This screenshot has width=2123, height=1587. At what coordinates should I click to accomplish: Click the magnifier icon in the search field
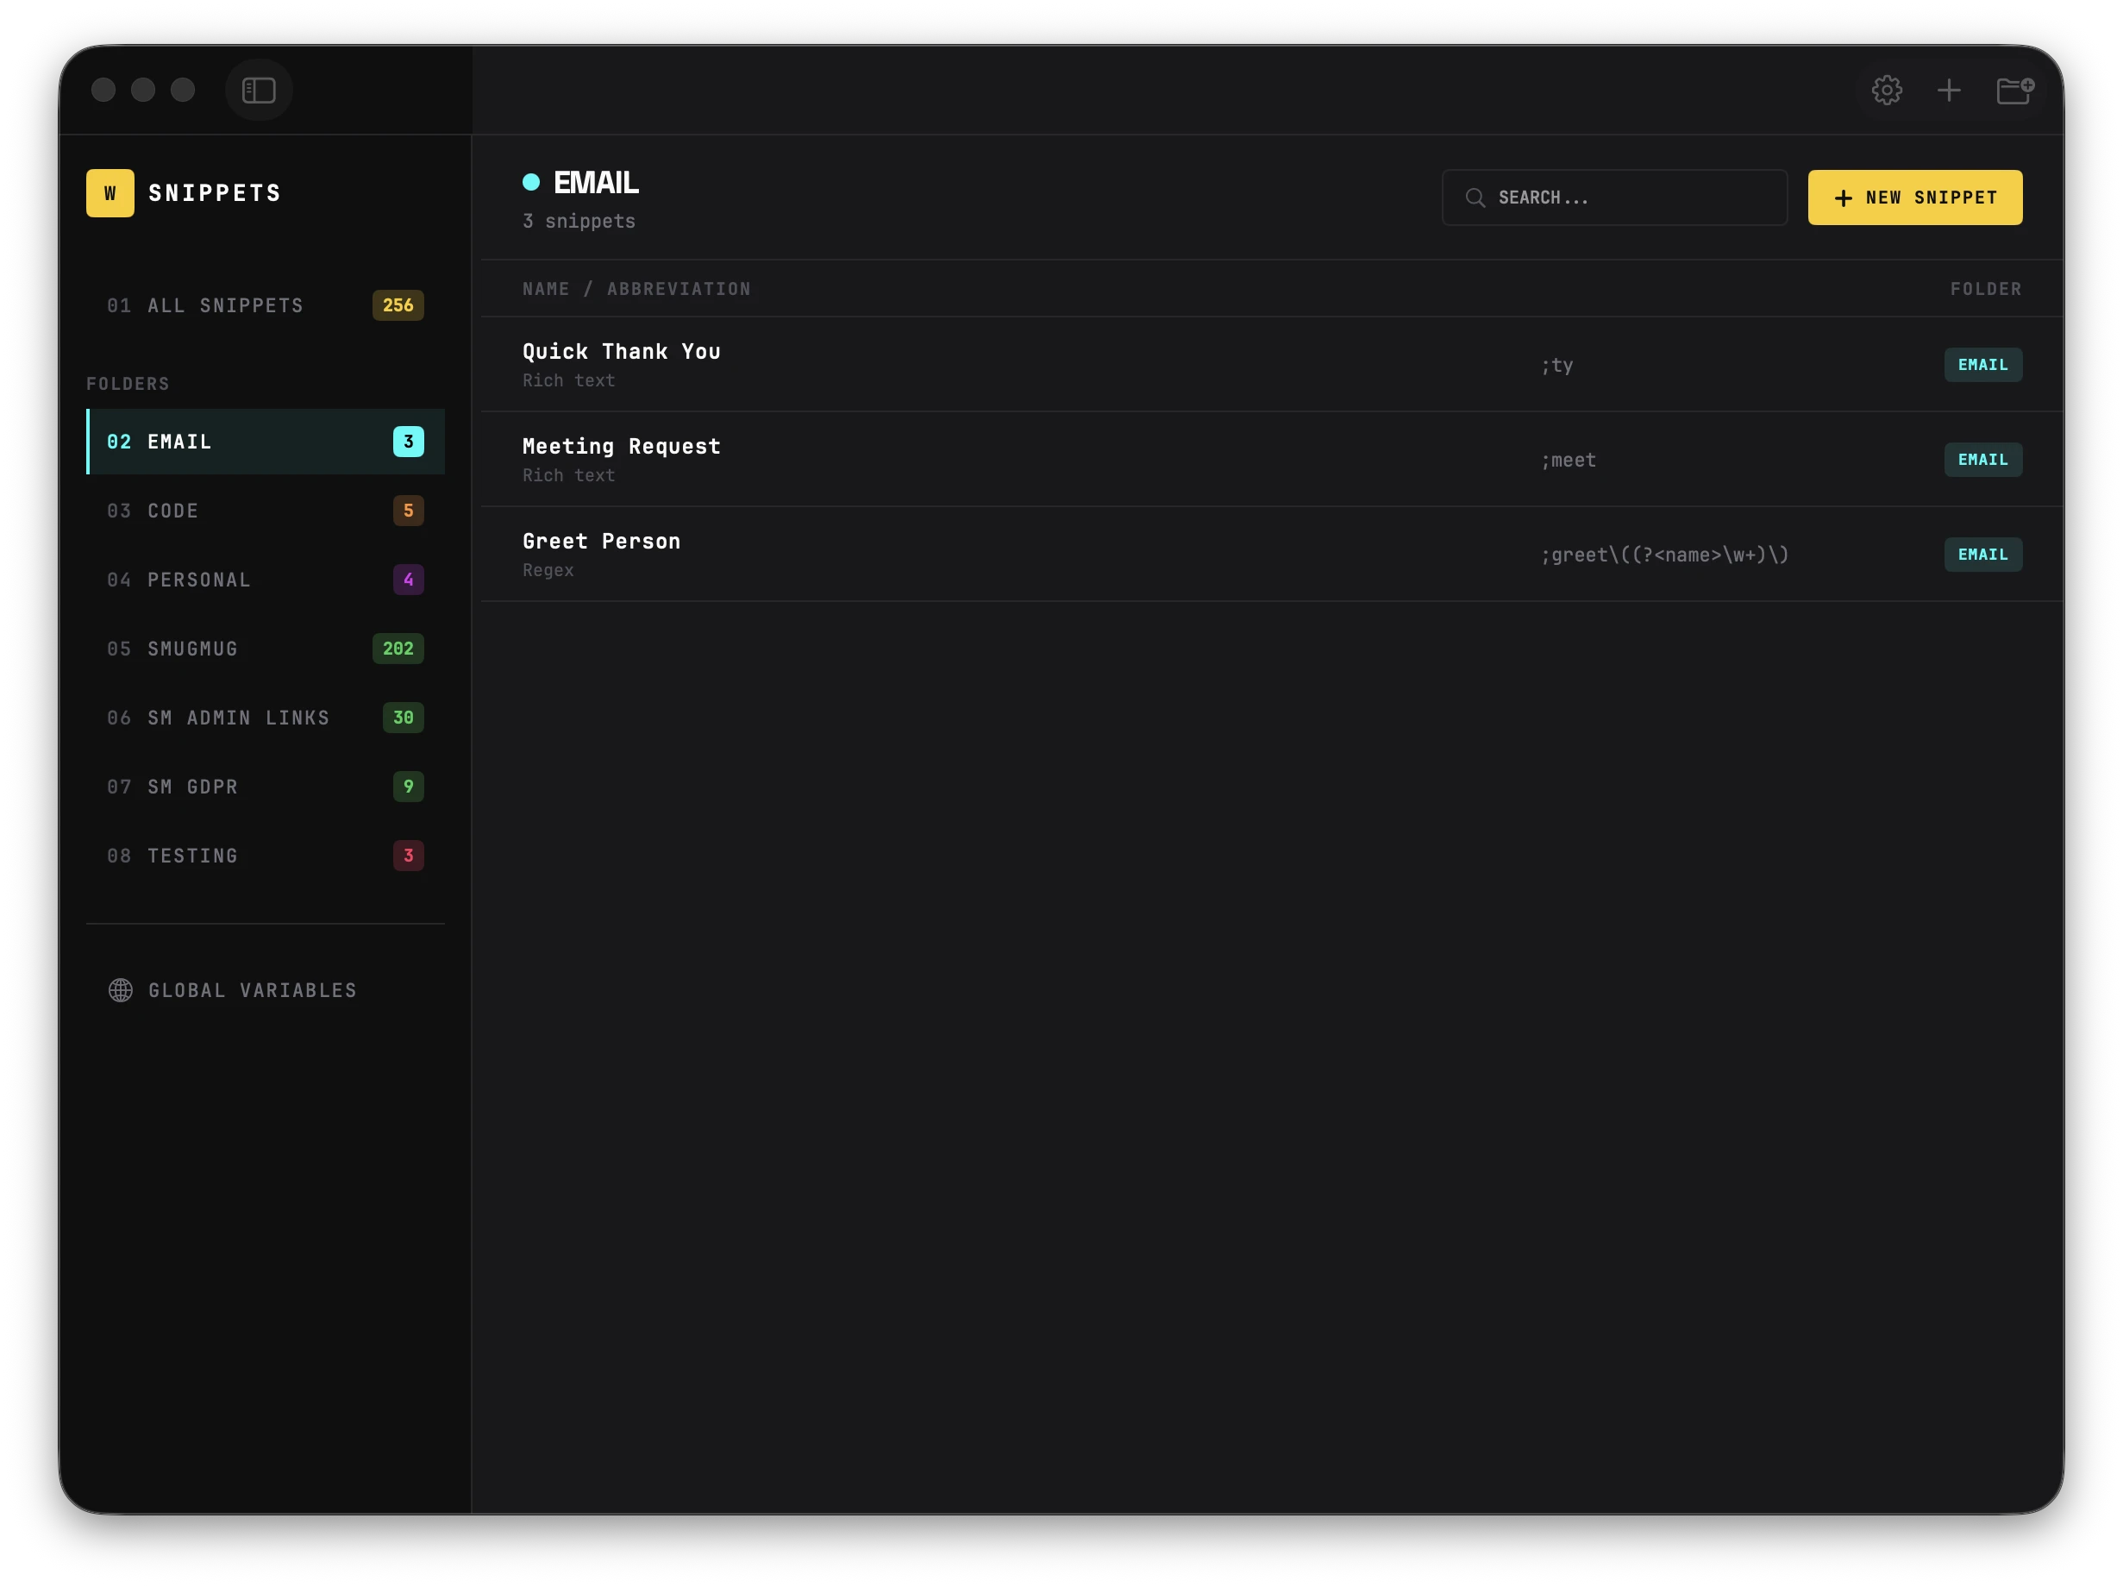point(1476,197)
